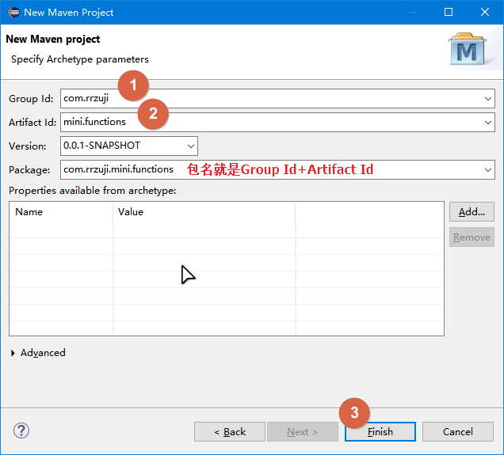Viewport: 504px width, 455px height.
Task: Click the disabled Next button
Action: (x=303, y=432)
